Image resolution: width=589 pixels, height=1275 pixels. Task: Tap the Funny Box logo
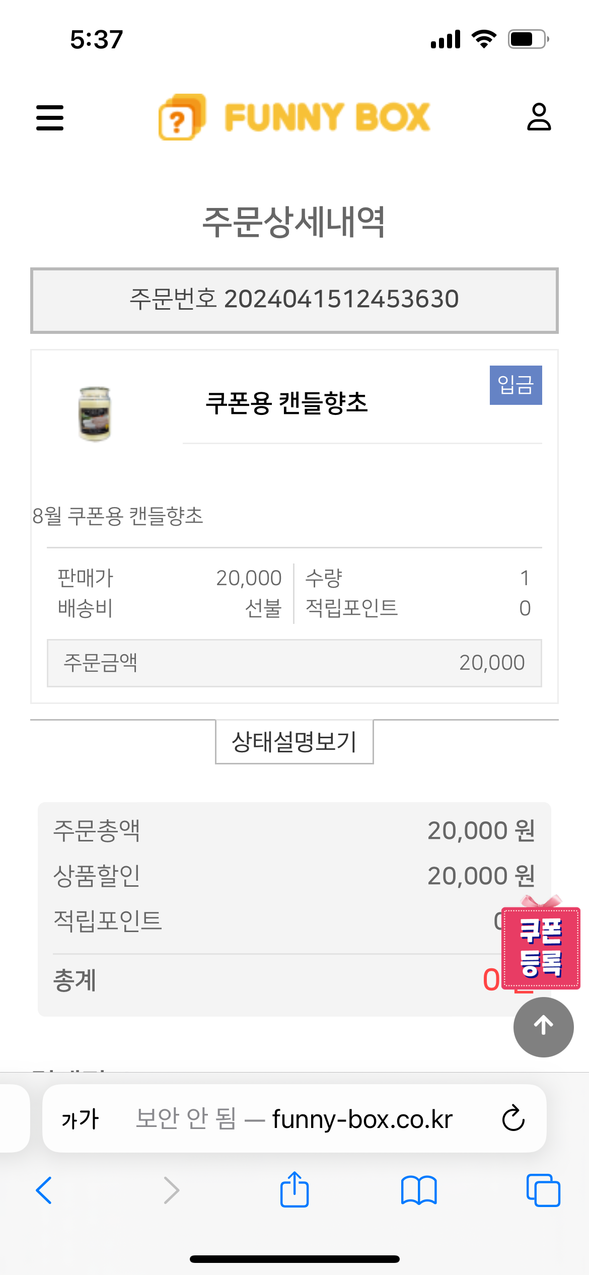294,117
